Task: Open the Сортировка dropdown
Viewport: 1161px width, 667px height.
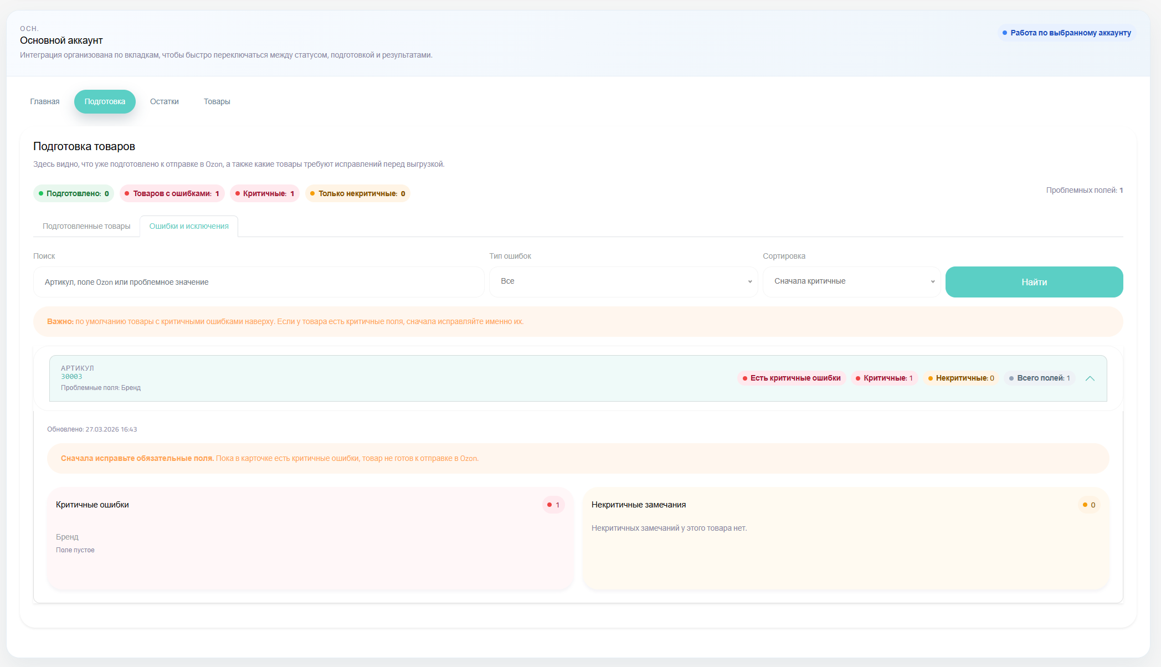Action: 852,281
